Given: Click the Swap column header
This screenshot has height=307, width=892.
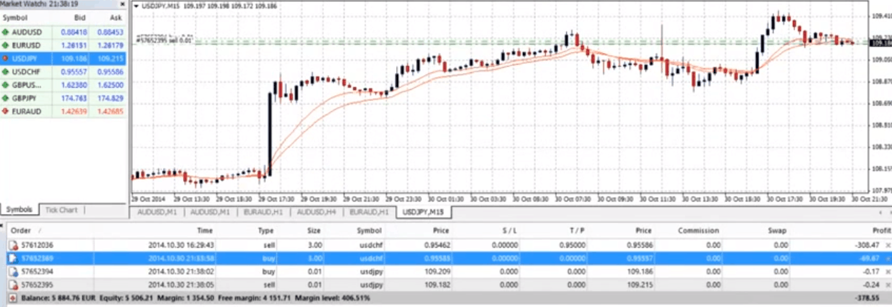Looking at the screenshot, I should (x=780, y=230).
